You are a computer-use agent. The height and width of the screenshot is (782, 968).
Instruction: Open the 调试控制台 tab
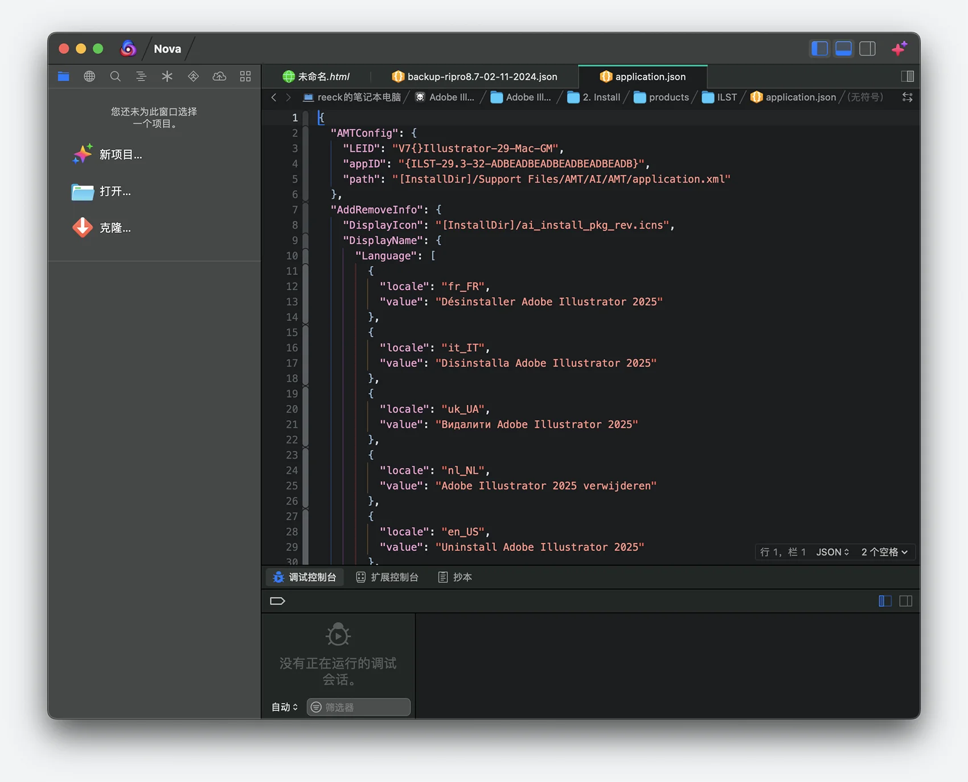coord(304,577)
